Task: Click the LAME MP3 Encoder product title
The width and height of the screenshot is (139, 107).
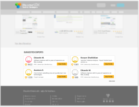Action: click(66, 31)
